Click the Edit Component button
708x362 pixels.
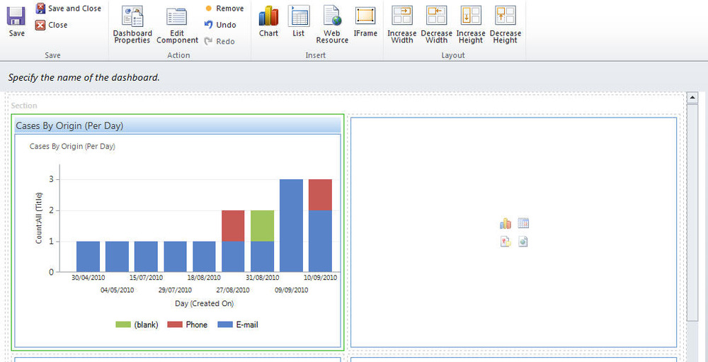177,26
